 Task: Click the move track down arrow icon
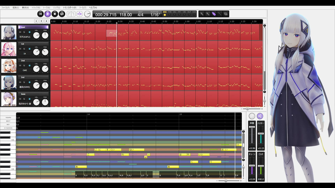tap(46, 21)
